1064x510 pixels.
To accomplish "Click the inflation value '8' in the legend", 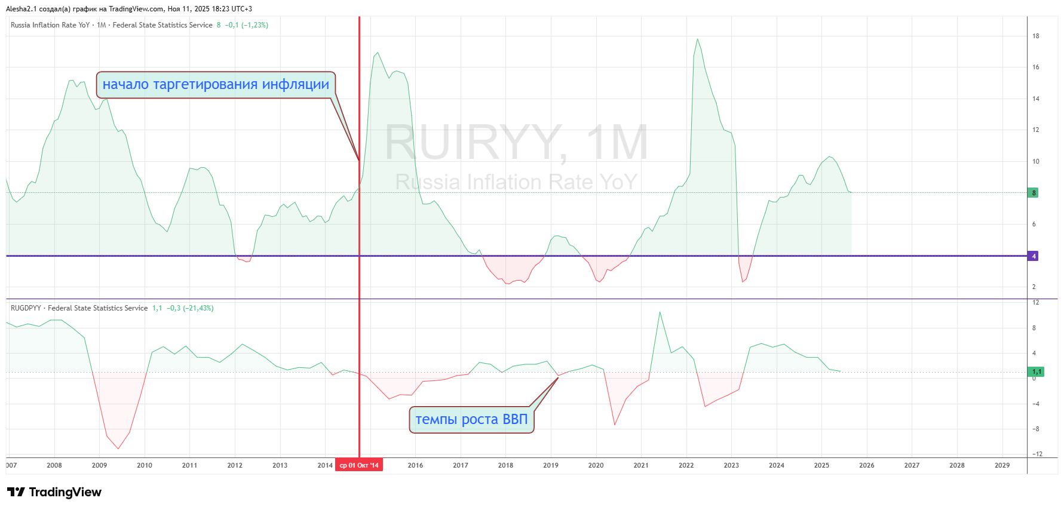I will click(219, 25).
